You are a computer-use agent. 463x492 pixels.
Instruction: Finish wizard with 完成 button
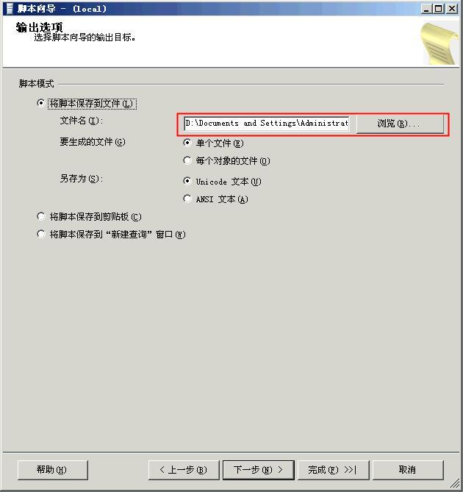[333, 470]
